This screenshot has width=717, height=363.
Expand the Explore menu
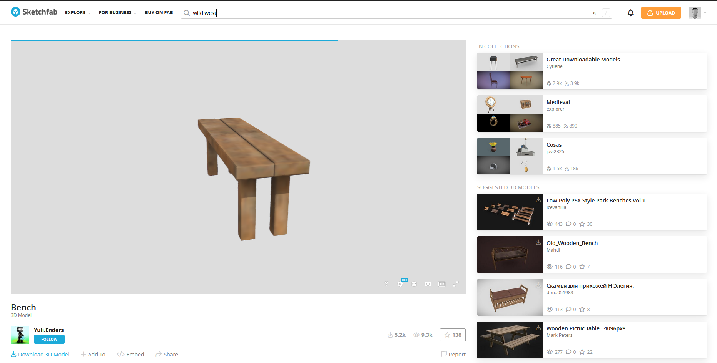pos(78,13)
